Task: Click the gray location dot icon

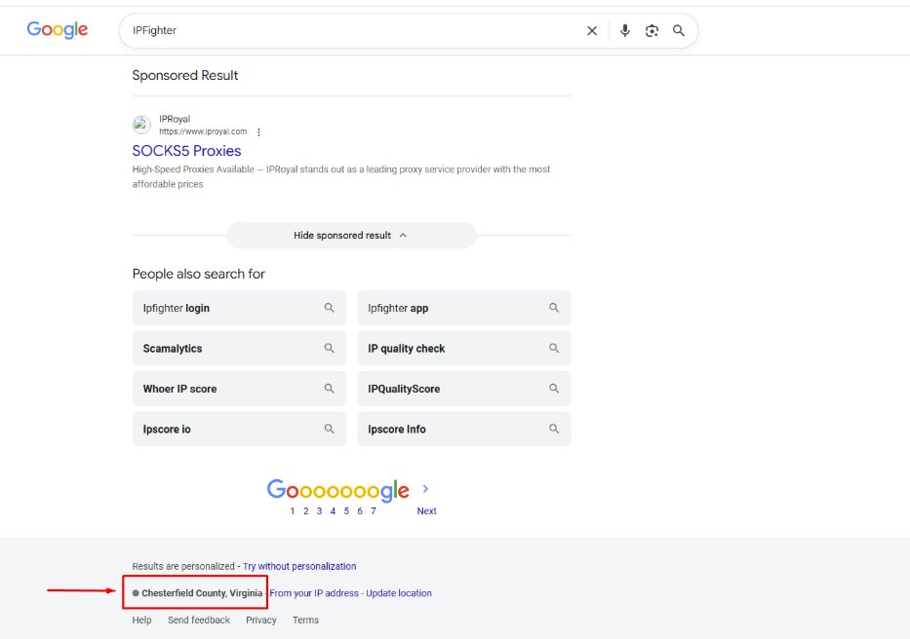Action: (x=136, y=593)
